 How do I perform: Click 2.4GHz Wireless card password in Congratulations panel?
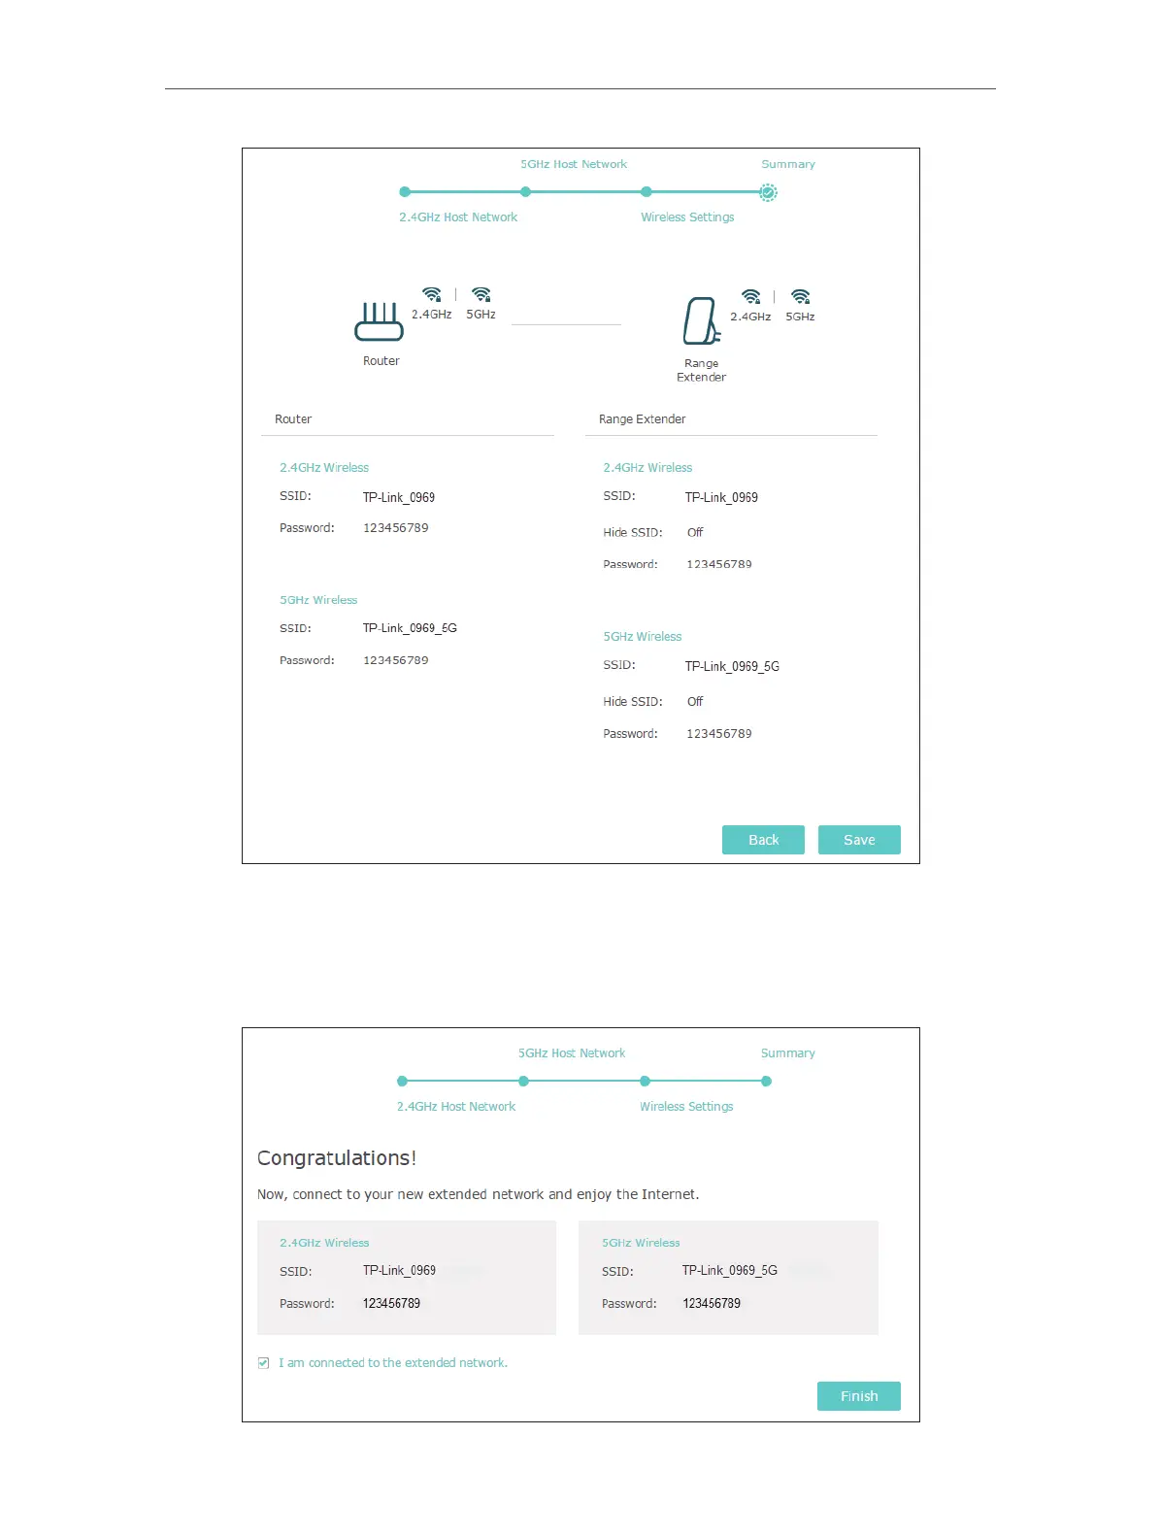392,1304
